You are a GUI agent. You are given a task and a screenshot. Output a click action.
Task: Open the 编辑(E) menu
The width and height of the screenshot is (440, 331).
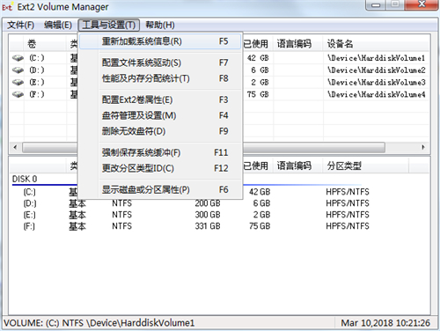click(58, 26)
